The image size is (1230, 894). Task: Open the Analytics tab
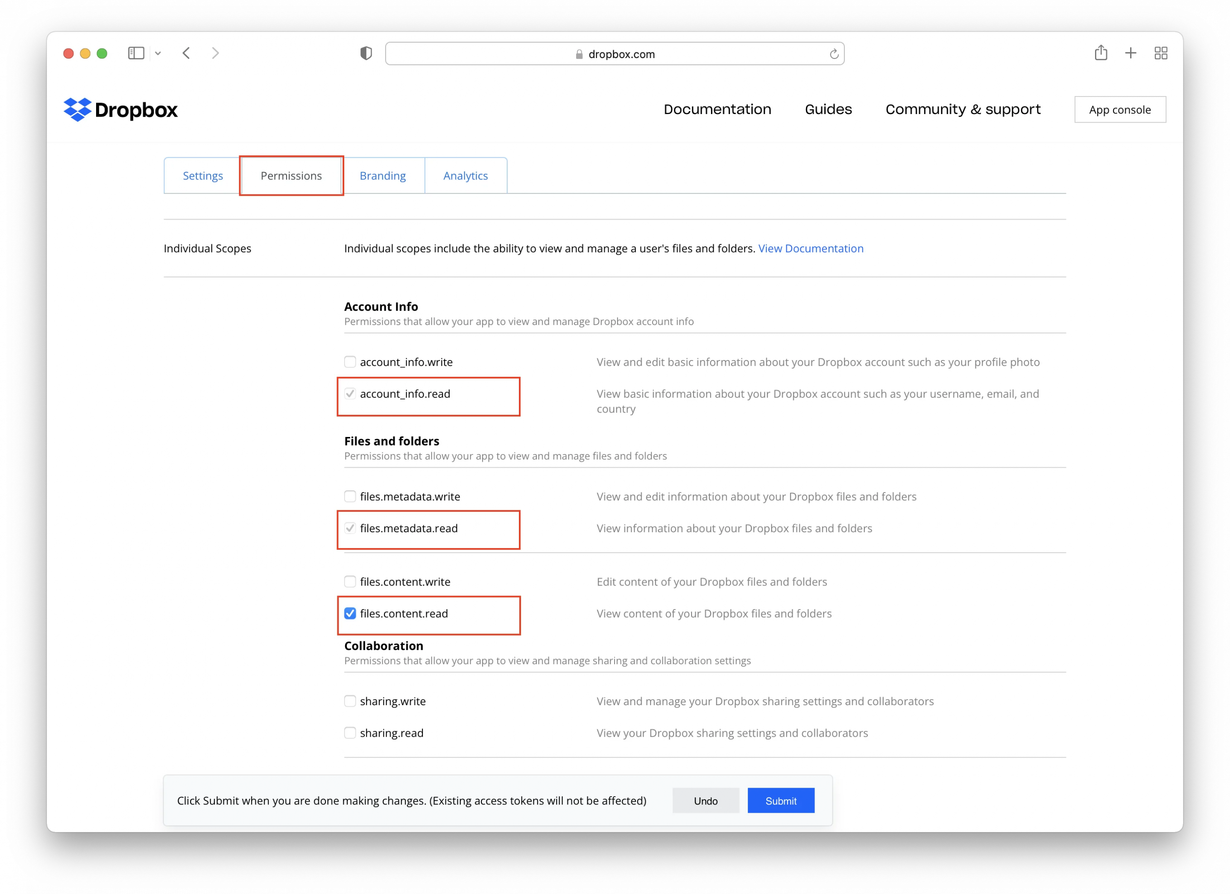pos(466,176)
